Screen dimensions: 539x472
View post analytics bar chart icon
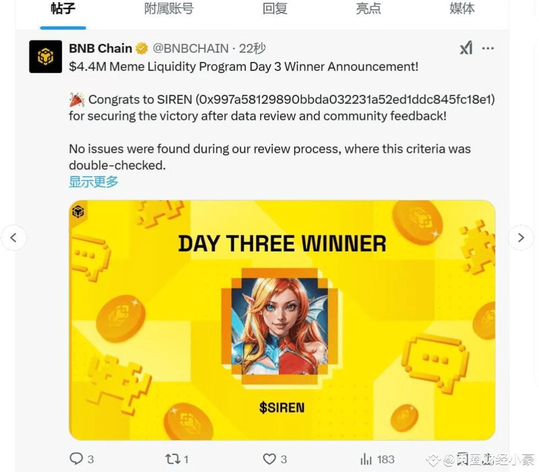366,459
